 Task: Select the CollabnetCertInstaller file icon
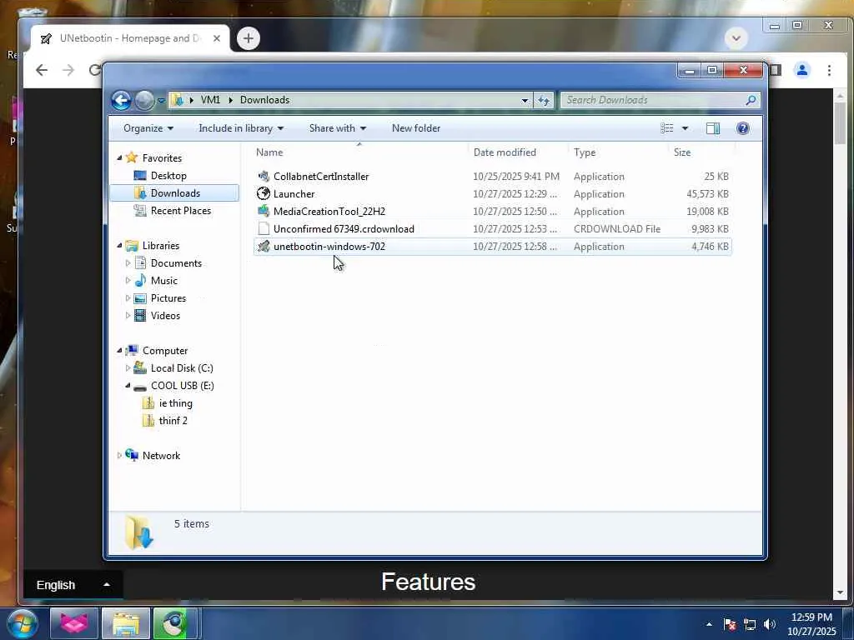264,177
